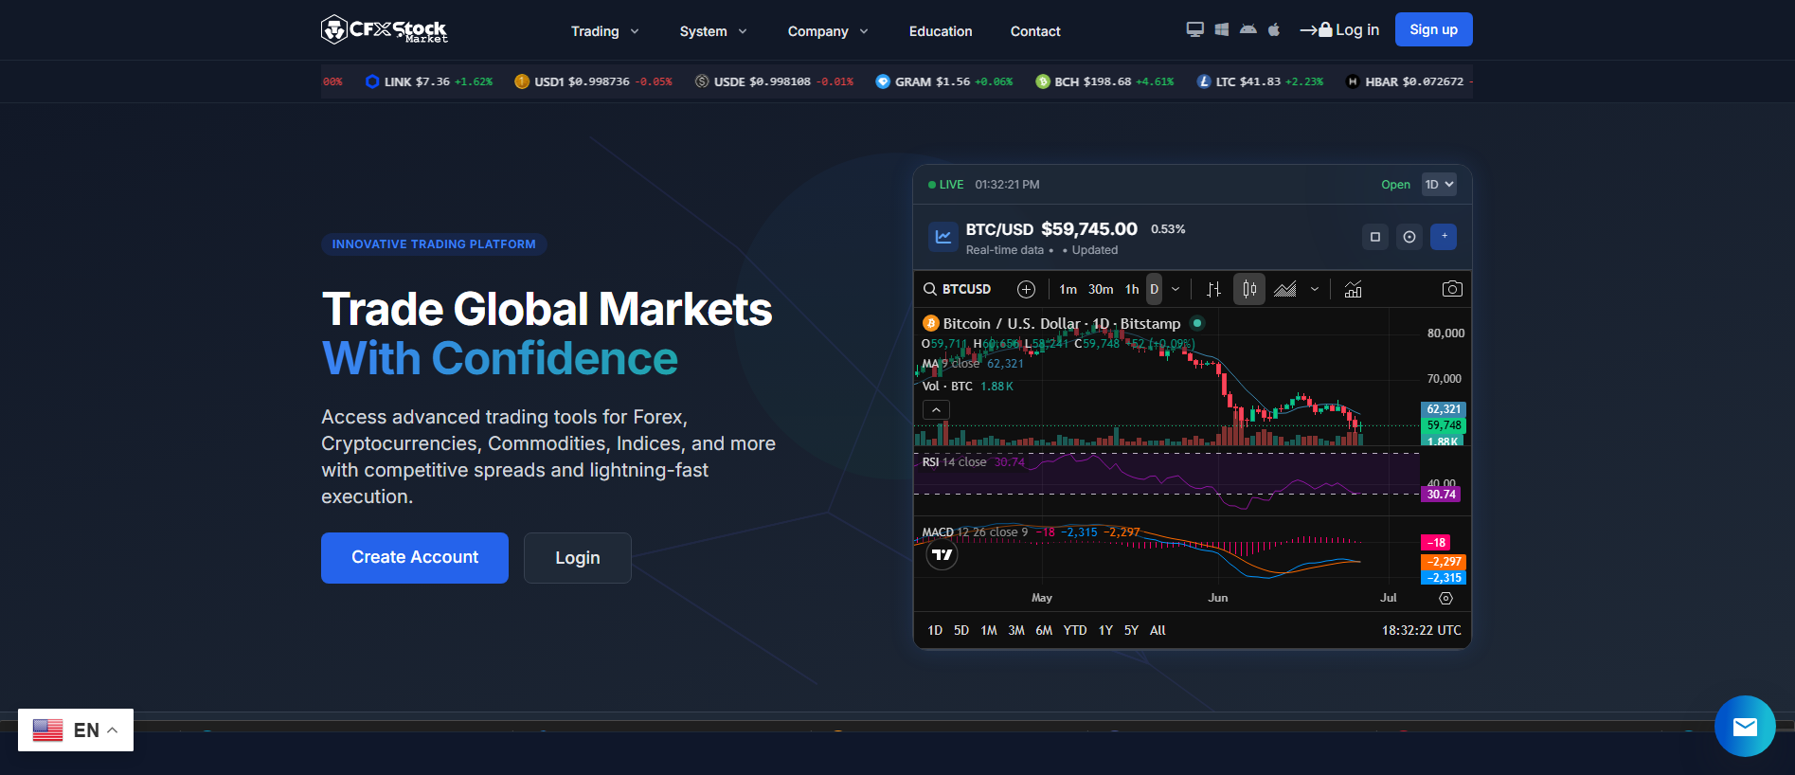Select the candlestick chart style
Image resolution: width=1795 pixels, height=775 pixels.
coord(1249,289)
